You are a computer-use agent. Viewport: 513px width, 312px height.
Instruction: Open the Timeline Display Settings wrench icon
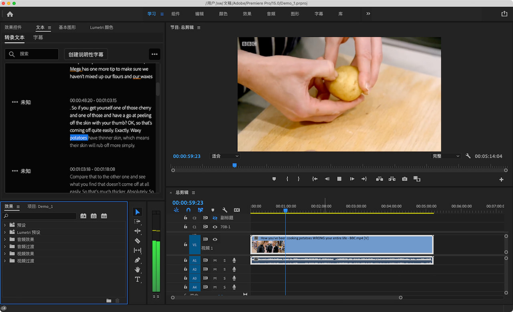[x=225, y=210]
